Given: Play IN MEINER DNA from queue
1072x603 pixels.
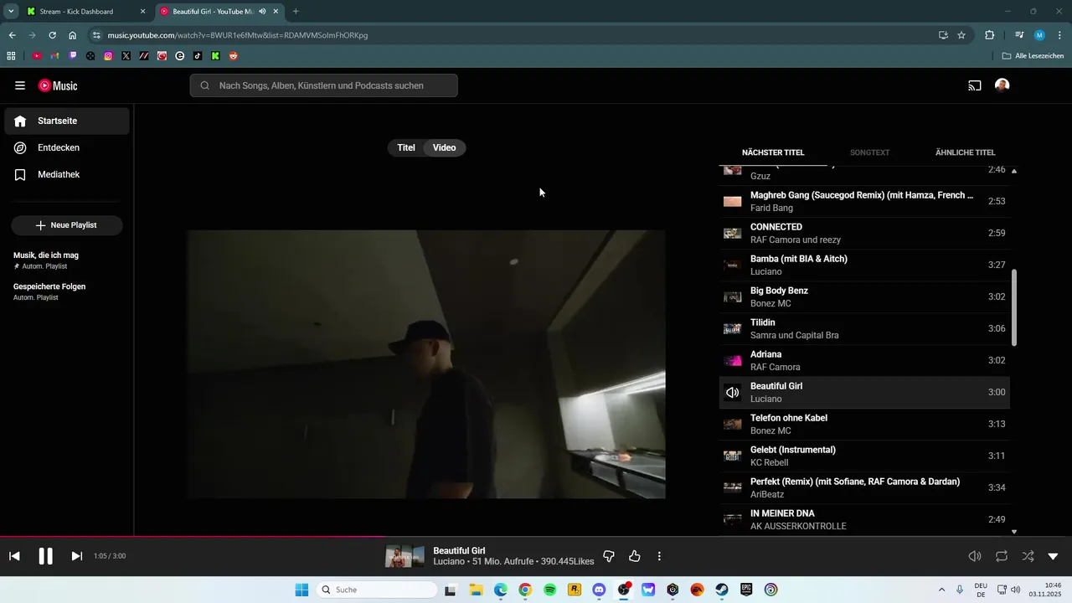Looking at the screenshot, I should pos(864,519).
